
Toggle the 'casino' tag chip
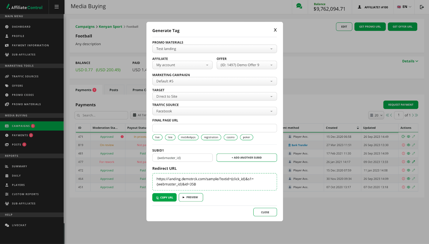tap(230, 138)
